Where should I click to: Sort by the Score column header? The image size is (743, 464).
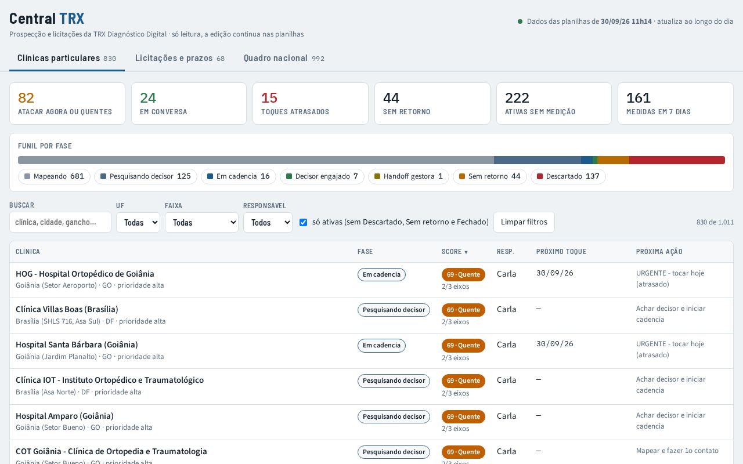455,252
